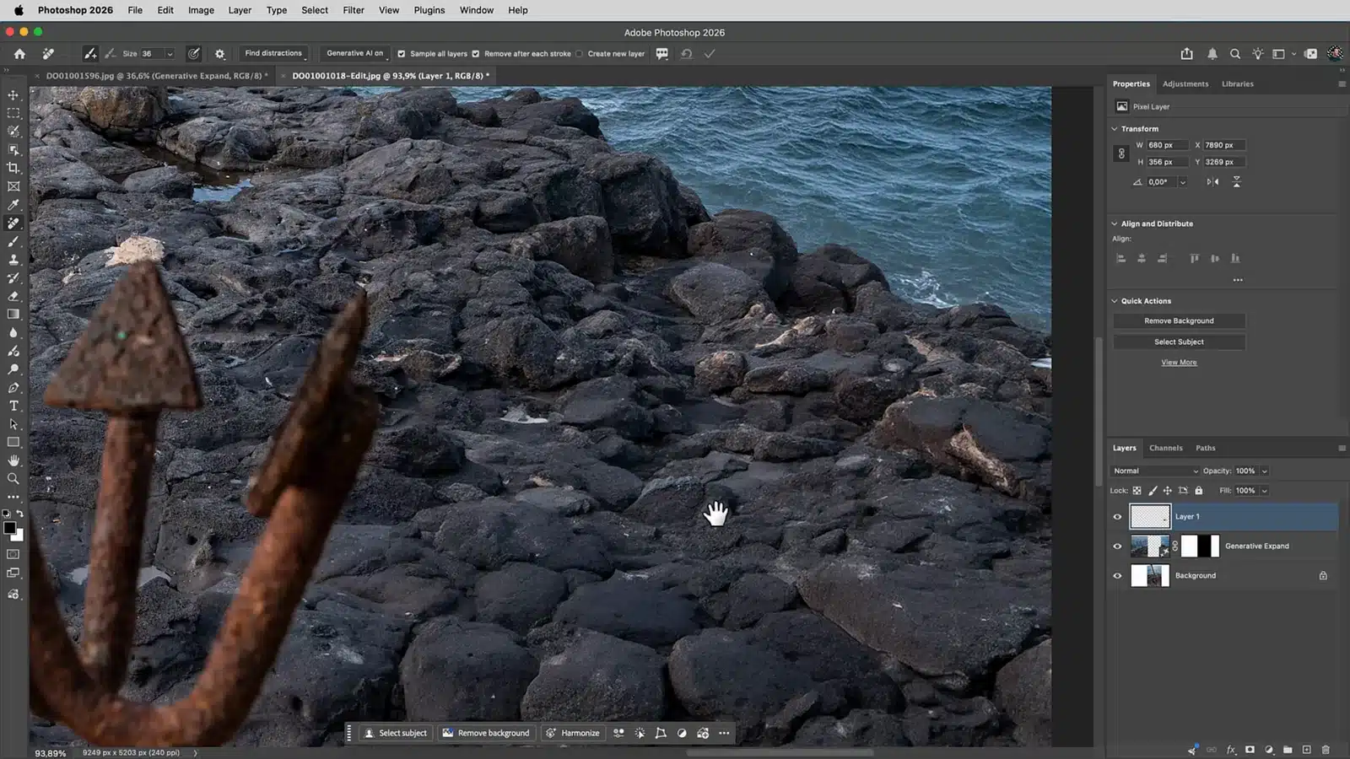Collapse the Transform section
Screen dimensions: 1350x759
(1115, 129)
